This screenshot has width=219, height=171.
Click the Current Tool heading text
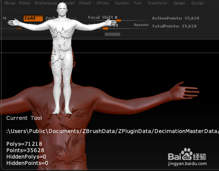tap(24, 118)
